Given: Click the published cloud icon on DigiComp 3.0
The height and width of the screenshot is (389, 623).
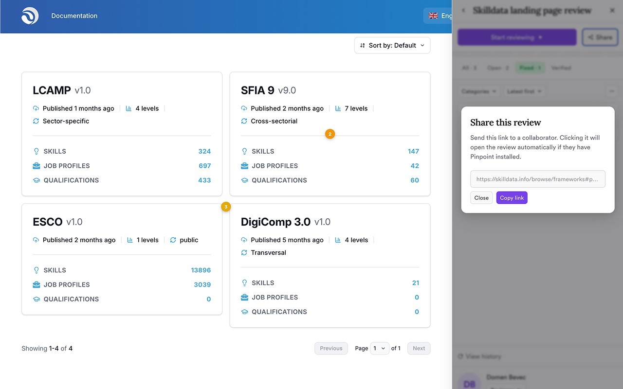Looking at the screenshot, I should tap(244, 240).
